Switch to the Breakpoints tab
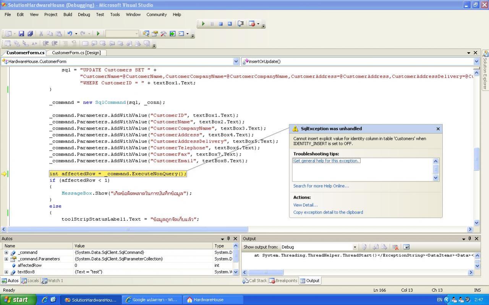 283,281
